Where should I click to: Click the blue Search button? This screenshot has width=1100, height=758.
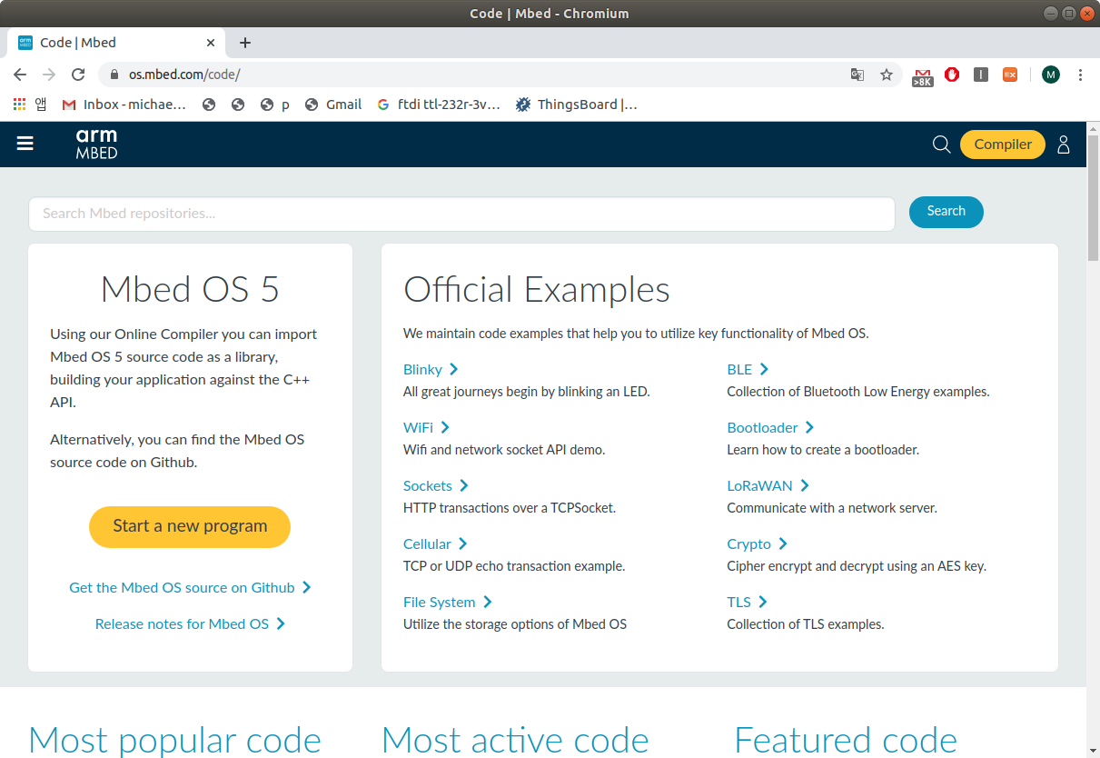946,212
